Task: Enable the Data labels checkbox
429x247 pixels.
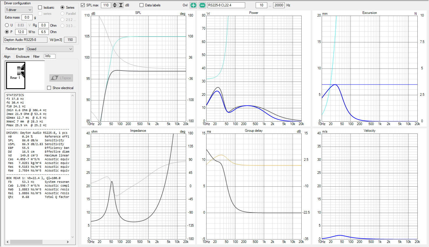Action: [142, 5]
